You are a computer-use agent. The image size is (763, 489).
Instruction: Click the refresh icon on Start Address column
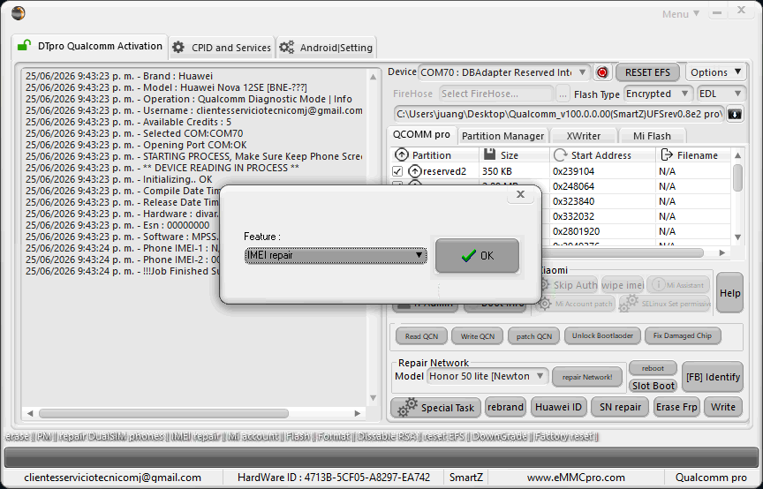(560, 154)
